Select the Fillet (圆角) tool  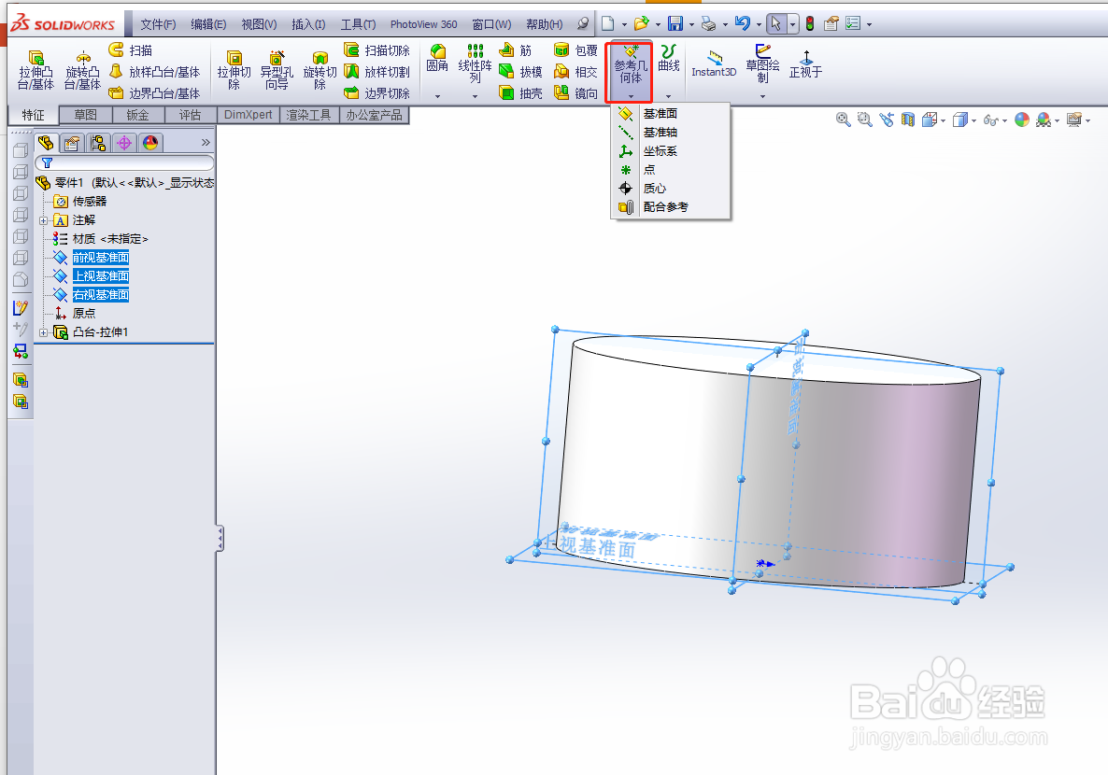tap(437, 60)
